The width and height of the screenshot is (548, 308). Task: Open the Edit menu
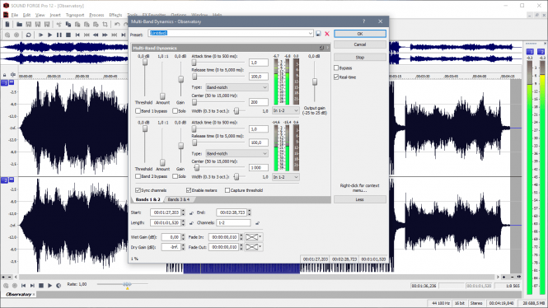coord(27,15)
